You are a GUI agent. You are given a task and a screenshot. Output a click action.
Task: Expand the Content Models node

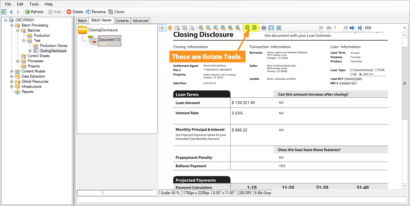point(12,71)
